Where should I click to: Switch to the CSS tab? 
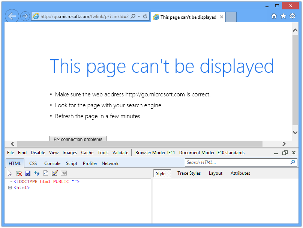pyautogui.click(x=33, y=163)
